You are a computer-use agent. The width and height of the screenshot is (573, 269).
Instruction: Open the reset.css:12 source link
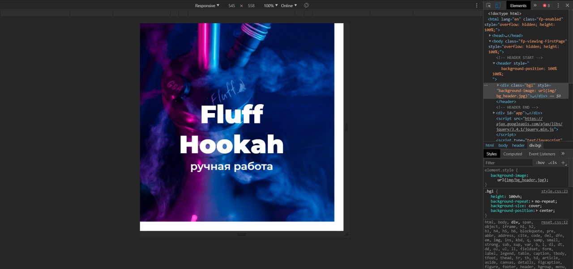pos(554,222)
